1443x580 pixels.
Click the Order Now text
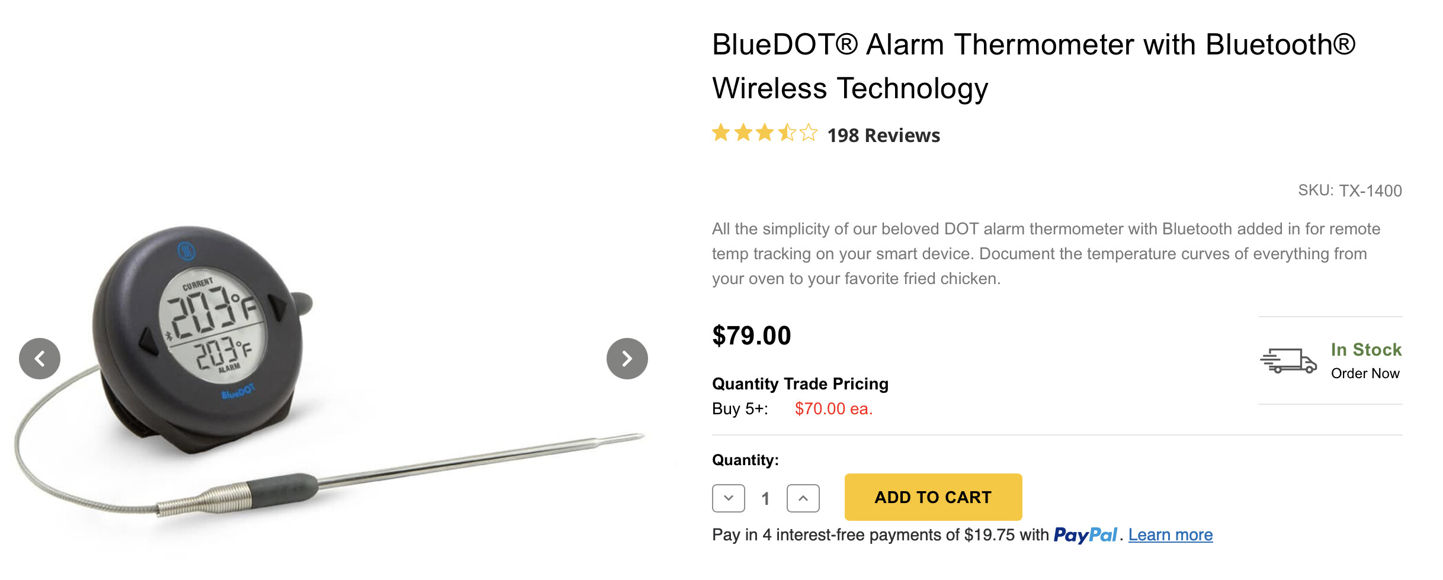click(x=1365, y=373)
